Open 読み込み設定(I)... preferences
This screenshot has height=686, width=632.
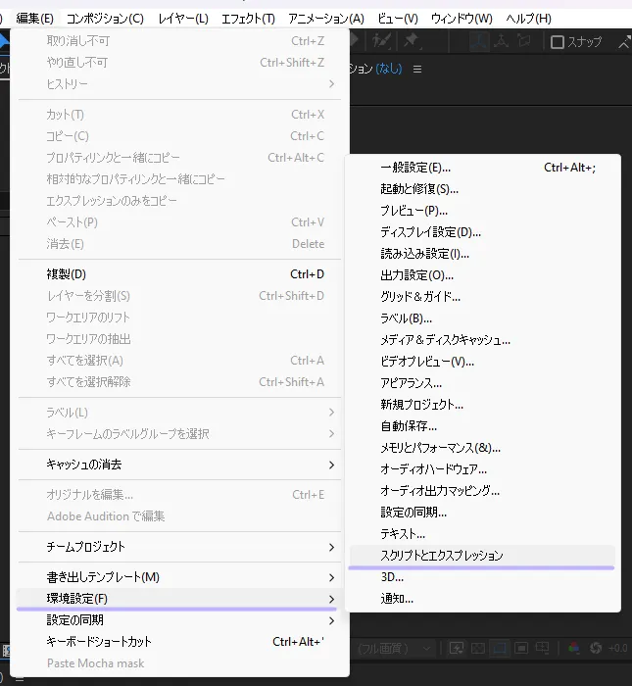[482, 254]
